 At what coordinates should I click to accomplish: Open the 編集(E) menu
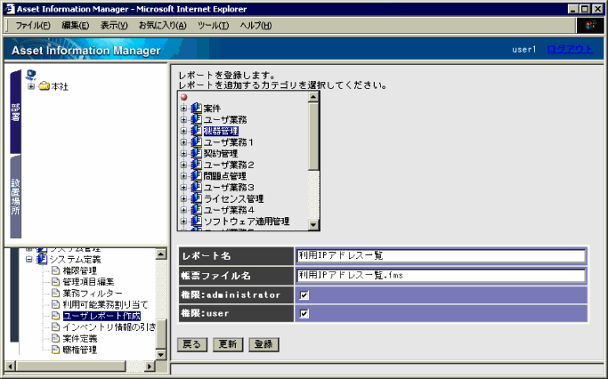pyautogui.click(x=76, y=26)
